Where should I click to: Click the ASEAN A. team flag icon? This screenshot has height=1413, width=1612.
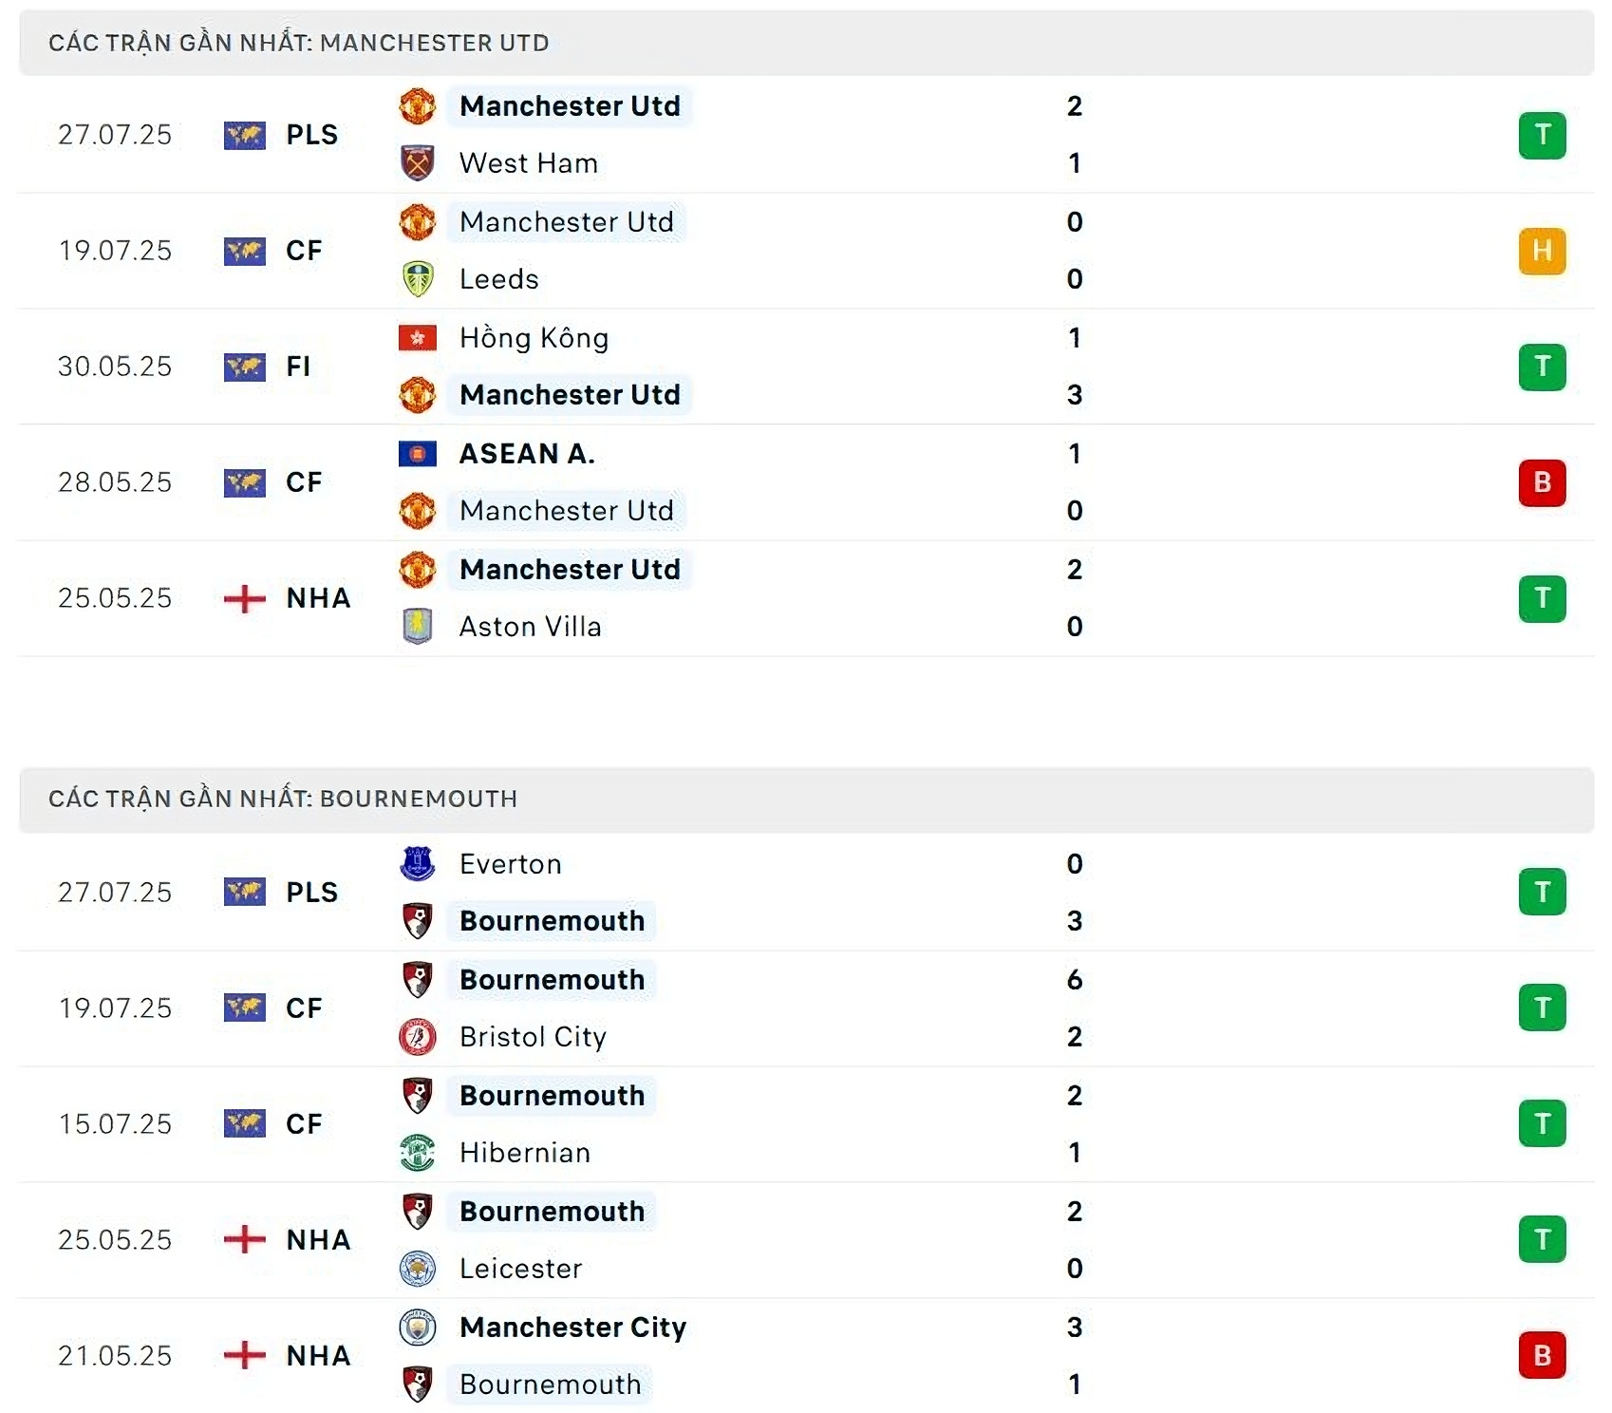[x=417, y=454]
